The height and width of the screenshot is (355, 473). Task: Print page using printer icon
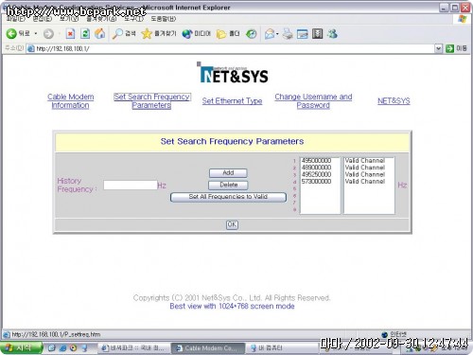288,33
